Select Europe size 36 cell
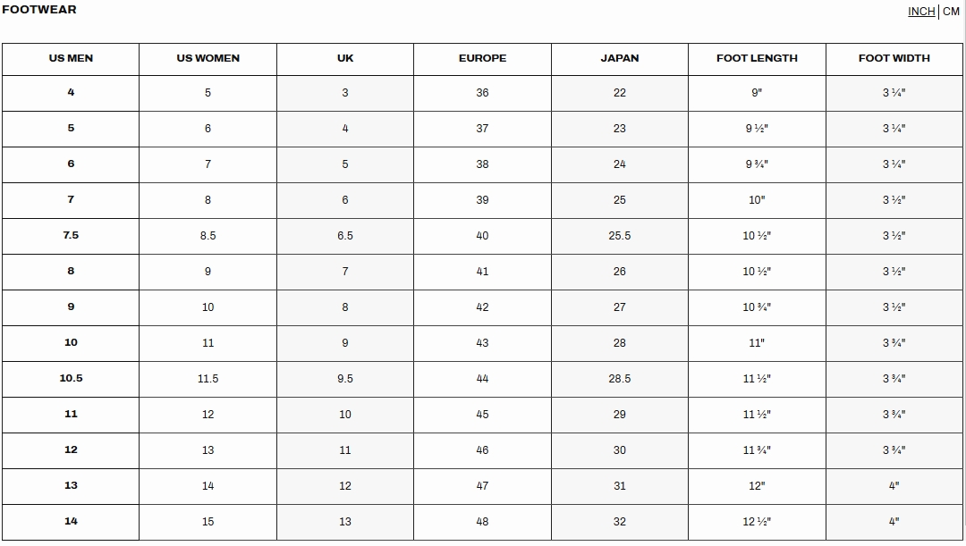Screen dimensions: 966x546 [482, 93]
